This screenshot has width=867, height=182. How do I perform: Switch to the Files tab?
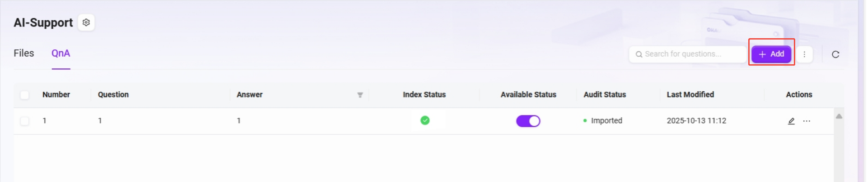tap(24, 53)
